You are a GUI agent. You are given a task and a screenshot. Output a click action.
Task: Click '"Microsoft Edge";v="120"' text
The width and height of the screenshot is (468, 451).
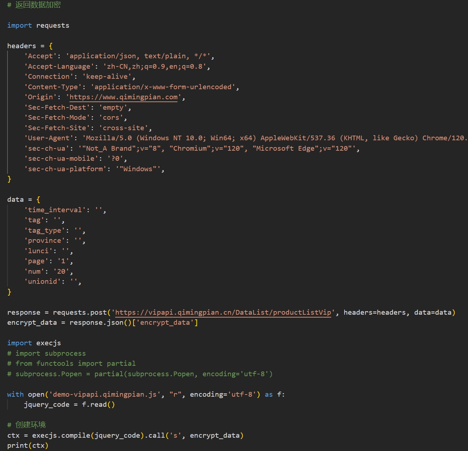[x=302, y=149]
